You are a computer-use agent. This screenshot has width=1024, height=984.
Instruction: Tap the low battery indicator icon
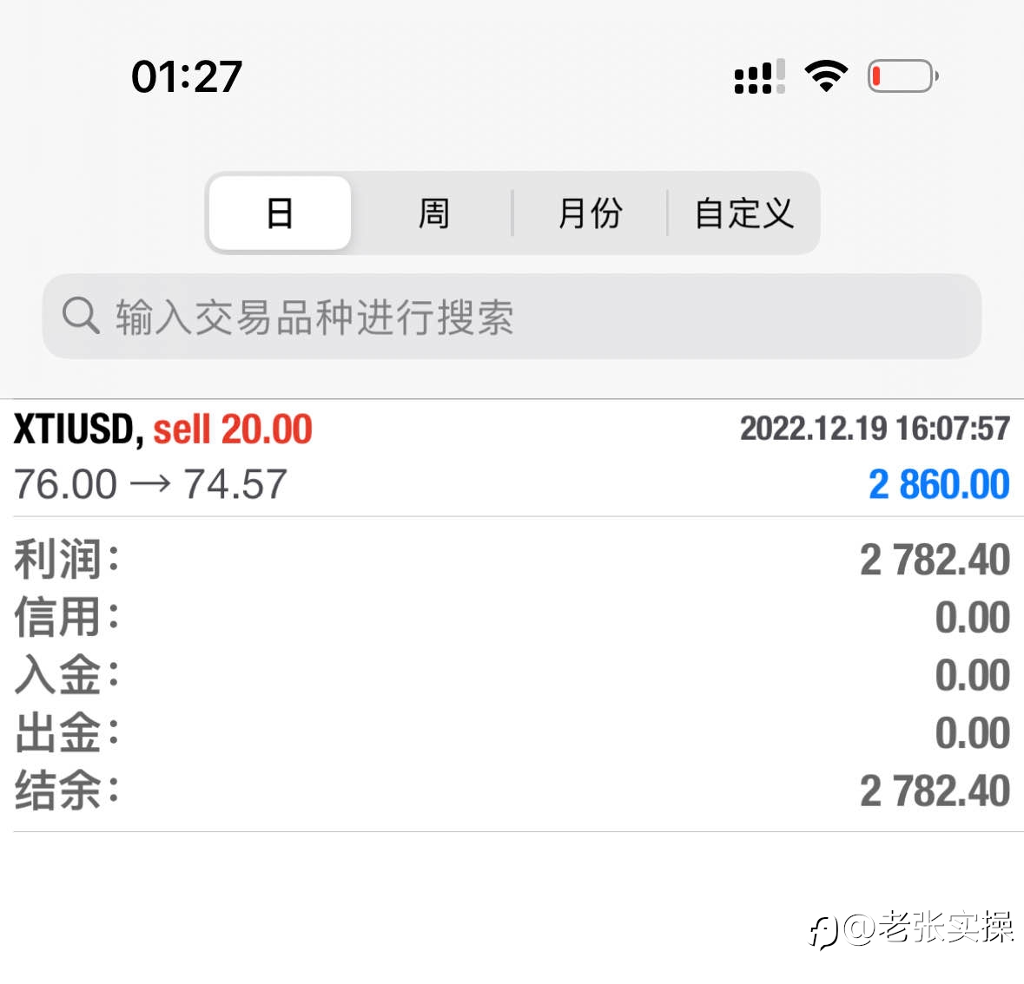(x=902, y=75)
